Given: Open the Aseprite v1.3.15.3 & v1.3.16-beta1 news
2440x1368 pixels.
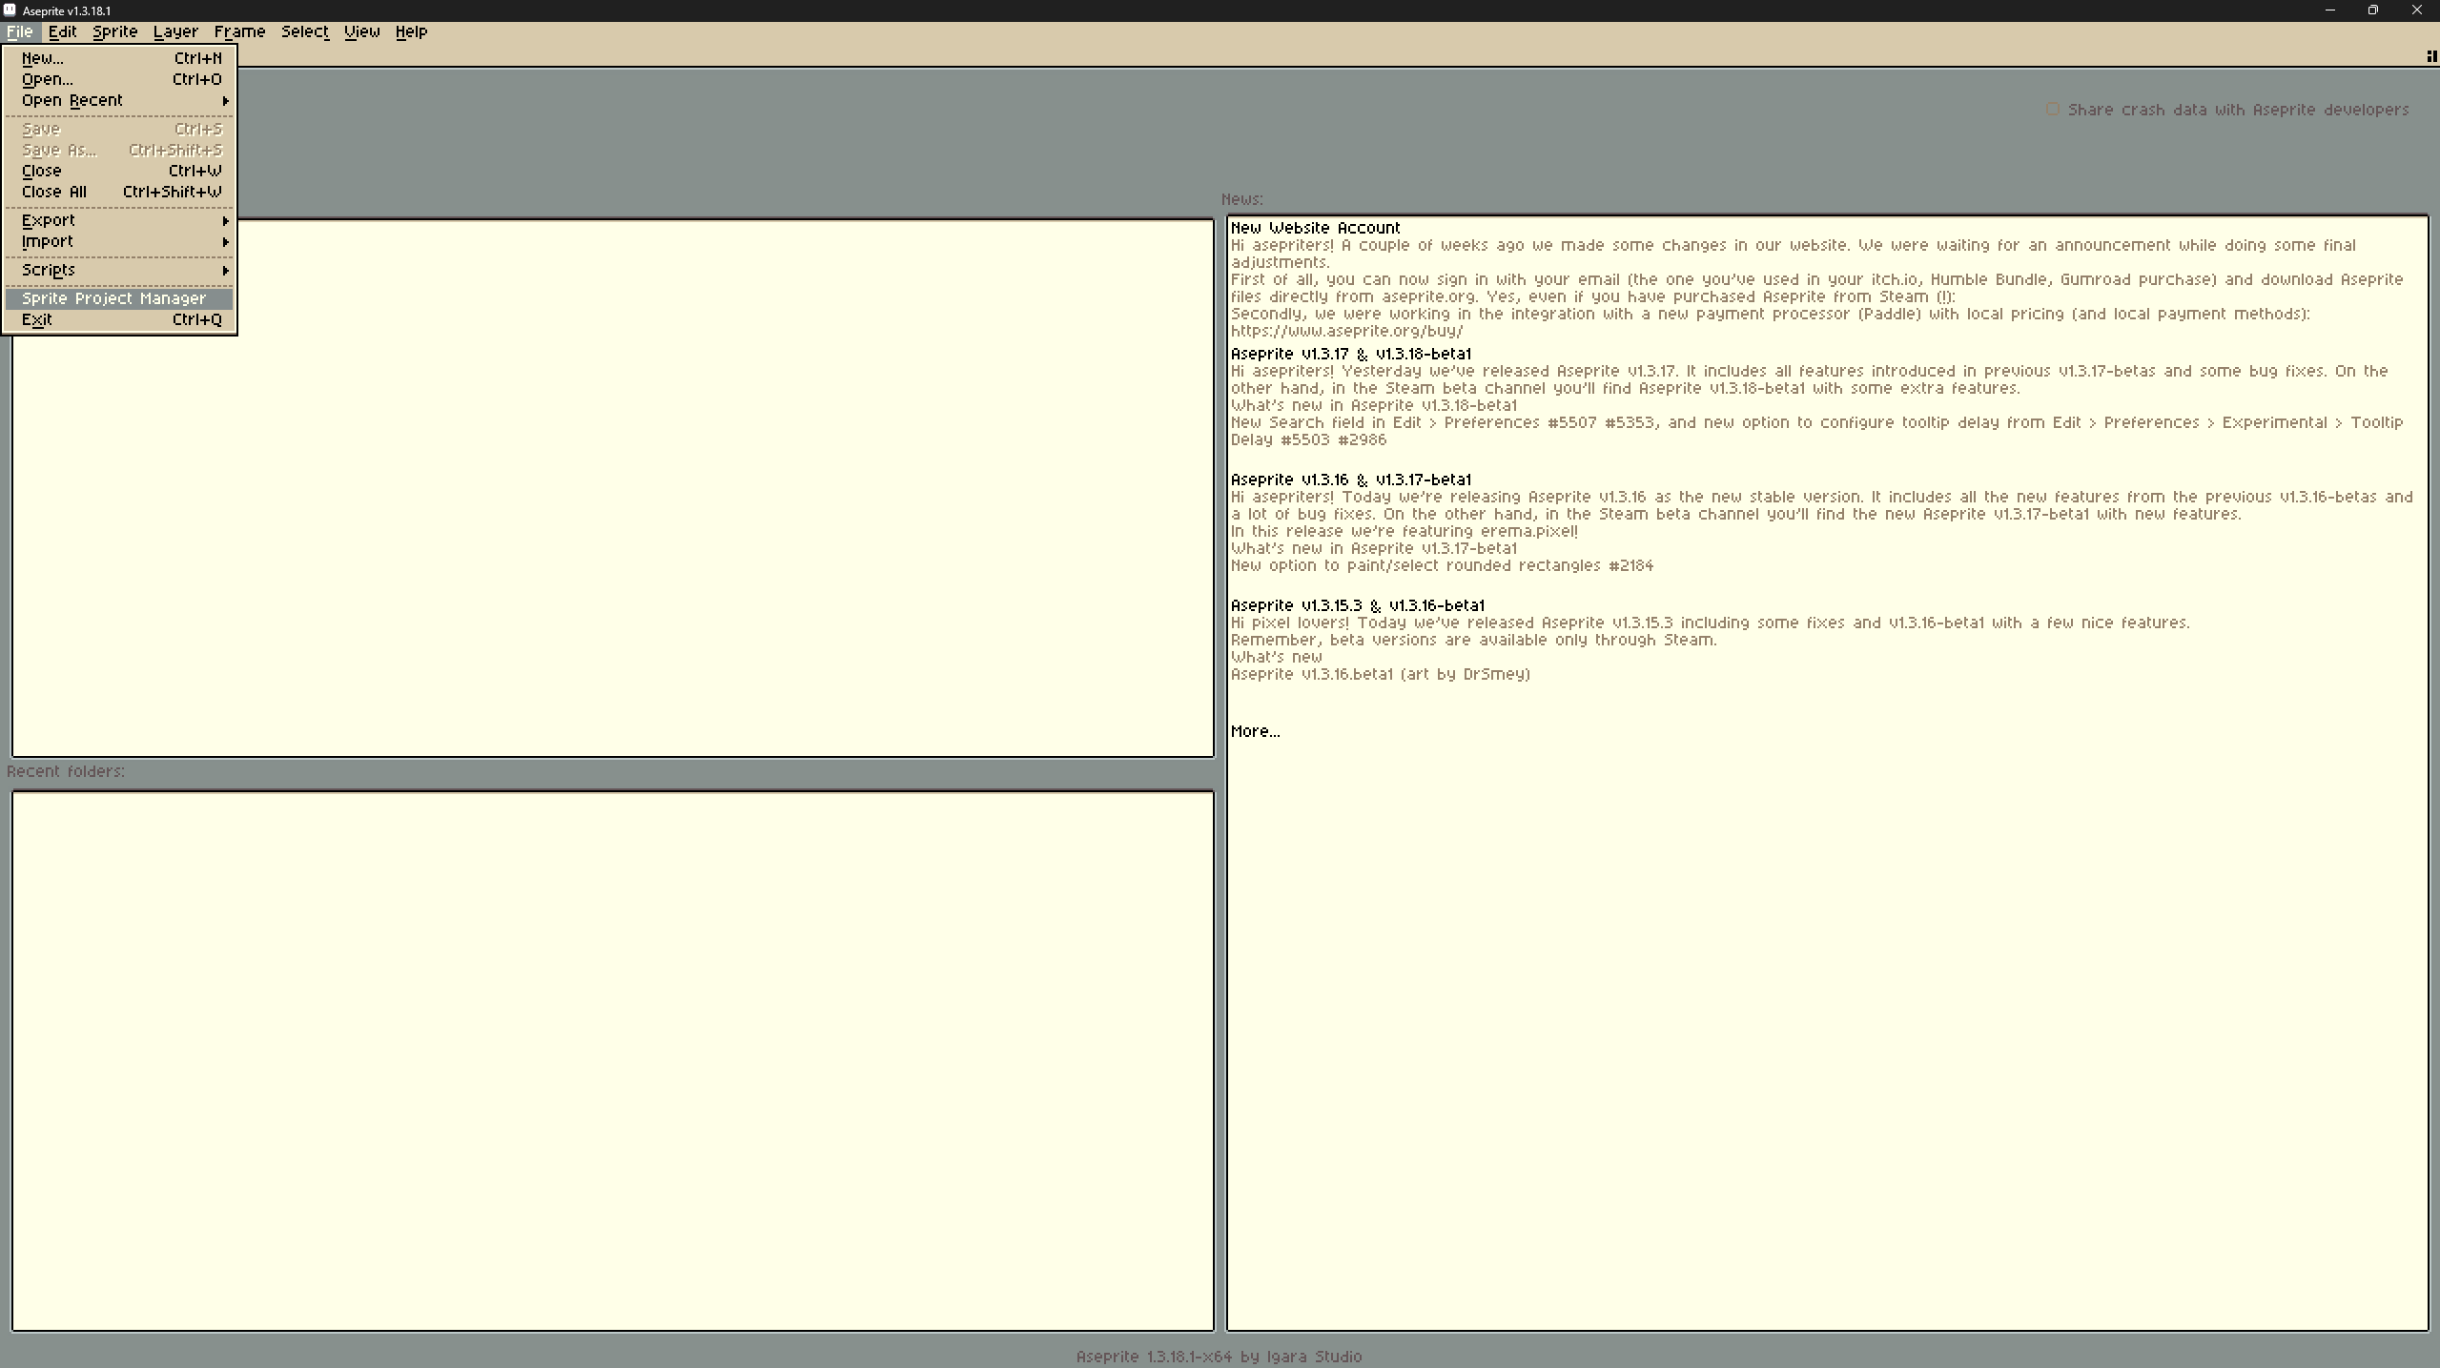Looking at the screenshot, I should pyautogui.click(x=1357, y=605).
